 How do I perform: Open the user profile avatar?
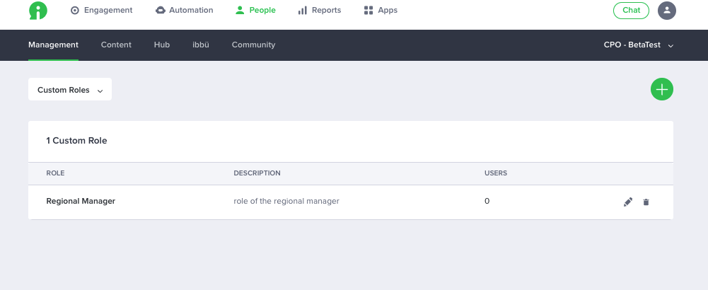[x=667, y=11]
